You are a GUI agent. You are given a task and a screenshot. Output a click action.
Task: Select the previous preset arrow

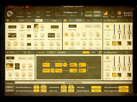pos(56,14)
